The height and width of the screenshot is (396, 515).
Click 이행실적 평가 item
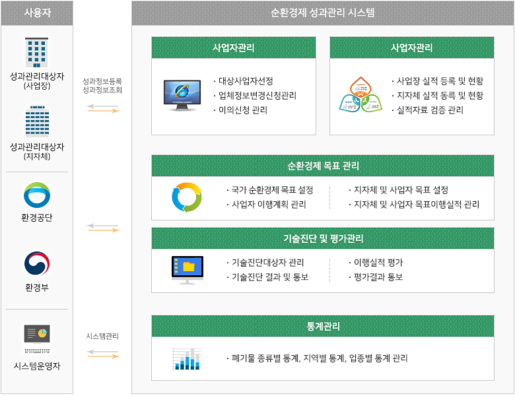[378, 263]
